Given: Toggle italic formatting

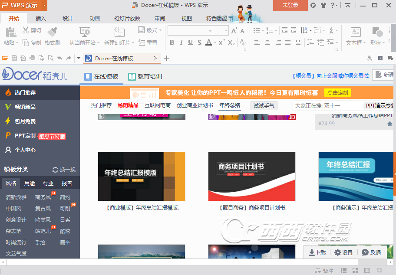Looking at the screenshot, I should [x=181, y=43].
